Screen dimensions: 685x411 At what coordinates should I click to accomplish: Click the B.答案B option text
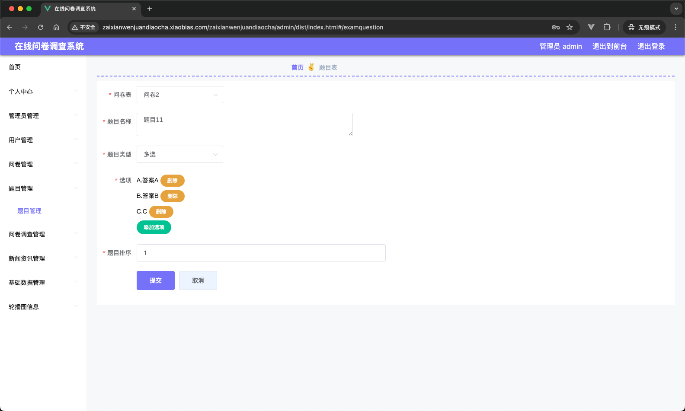[x=147, y=196]
